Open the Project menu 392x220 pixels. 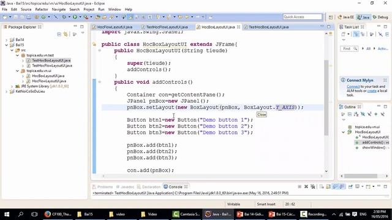click(89, 9)
